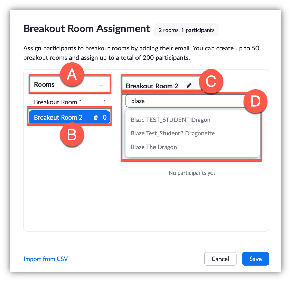Click the Breakout Room 2 title heading
The height and width of the screenshot is (282, 291).
(152, 86)
